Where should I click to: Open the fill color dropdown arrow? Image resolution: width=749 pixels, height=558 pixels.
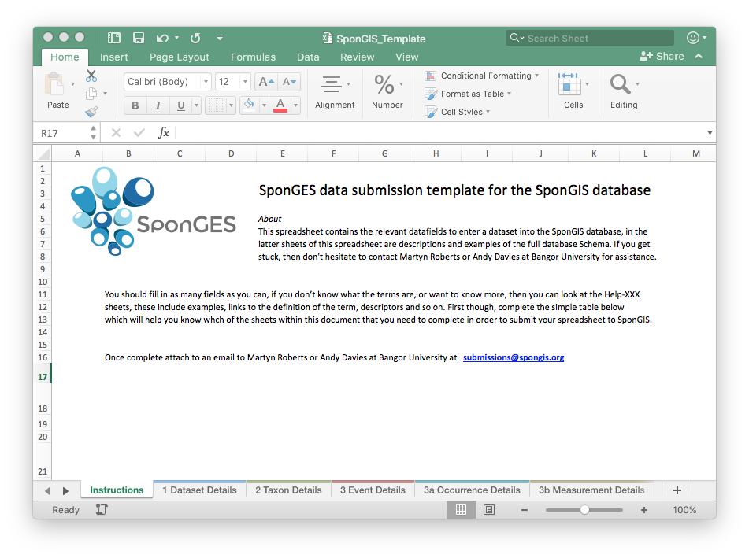264,105
